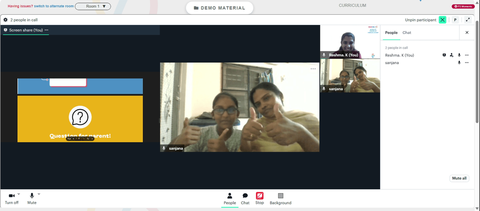
Task: Click the P button near fullscreen
Action: [x=455, y=20]
